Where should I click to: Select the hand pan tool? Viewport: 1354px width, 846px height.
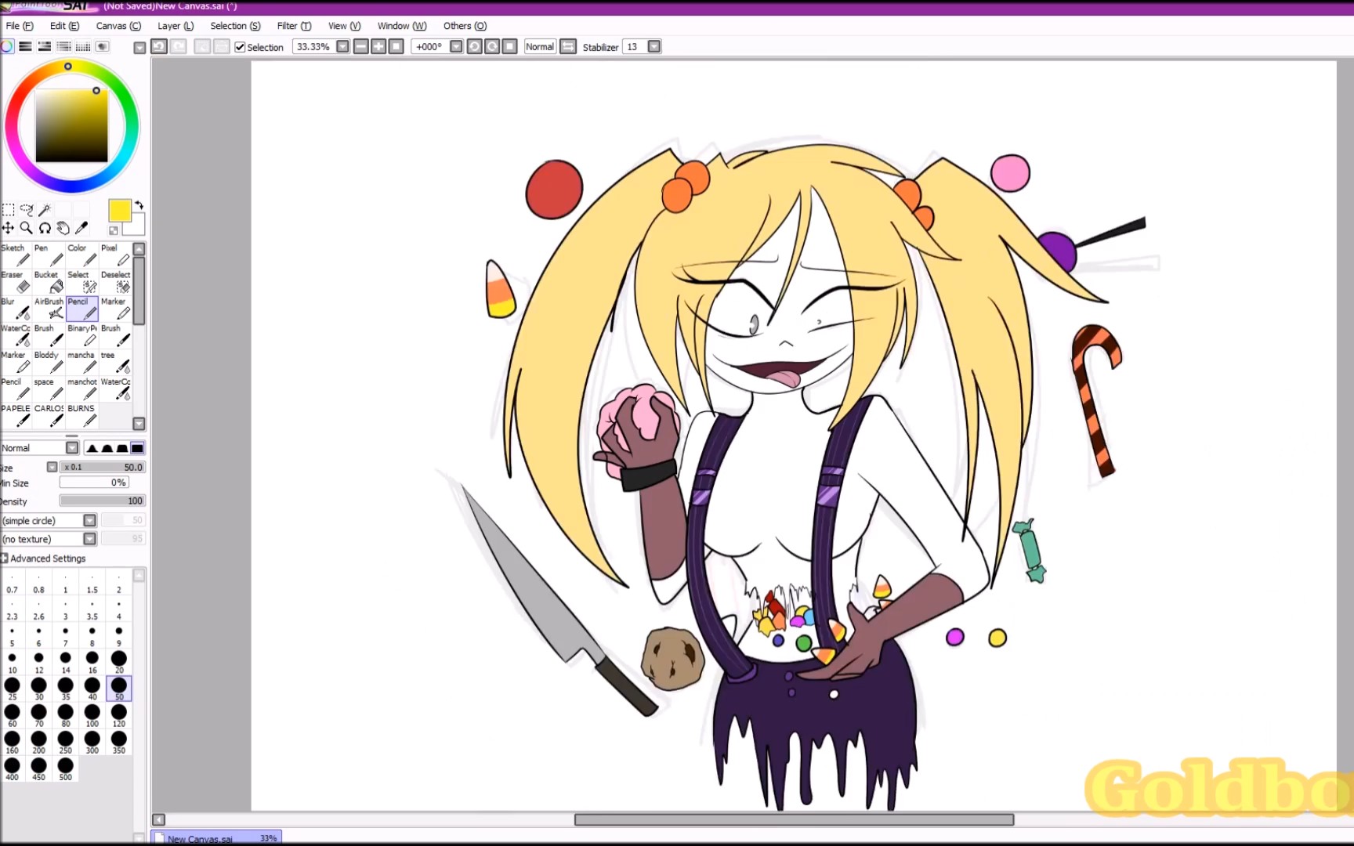tap(63, 228)
